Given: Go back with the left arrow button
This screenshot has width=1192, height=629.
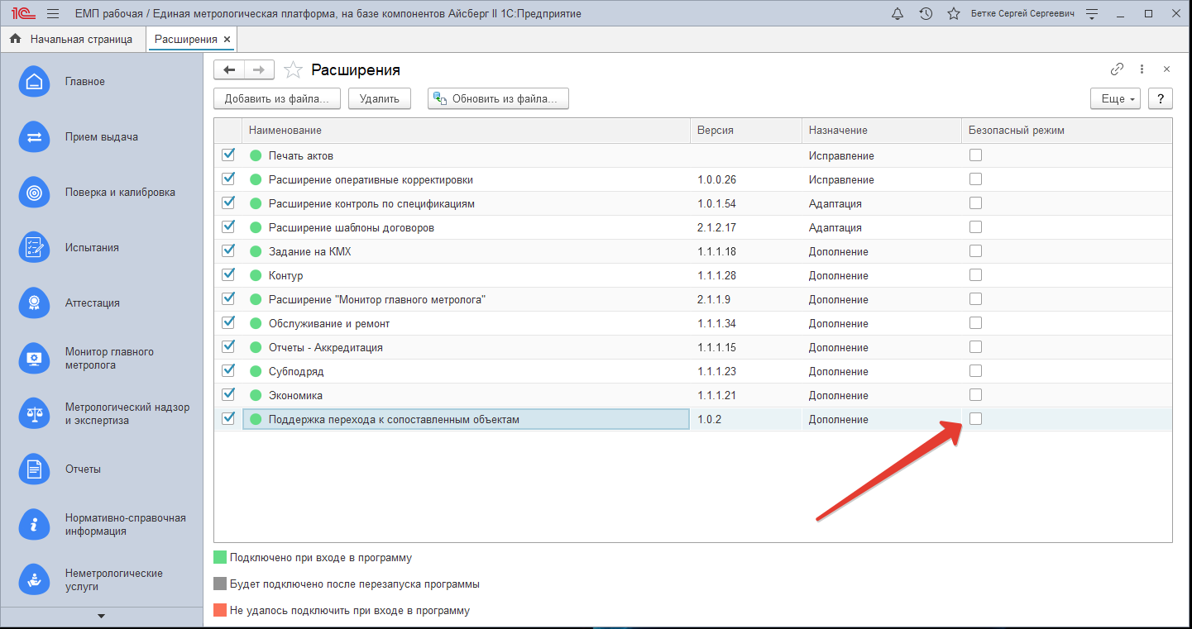Looking at the screenshot, I should pyautogui.click(x=229, y=70).
